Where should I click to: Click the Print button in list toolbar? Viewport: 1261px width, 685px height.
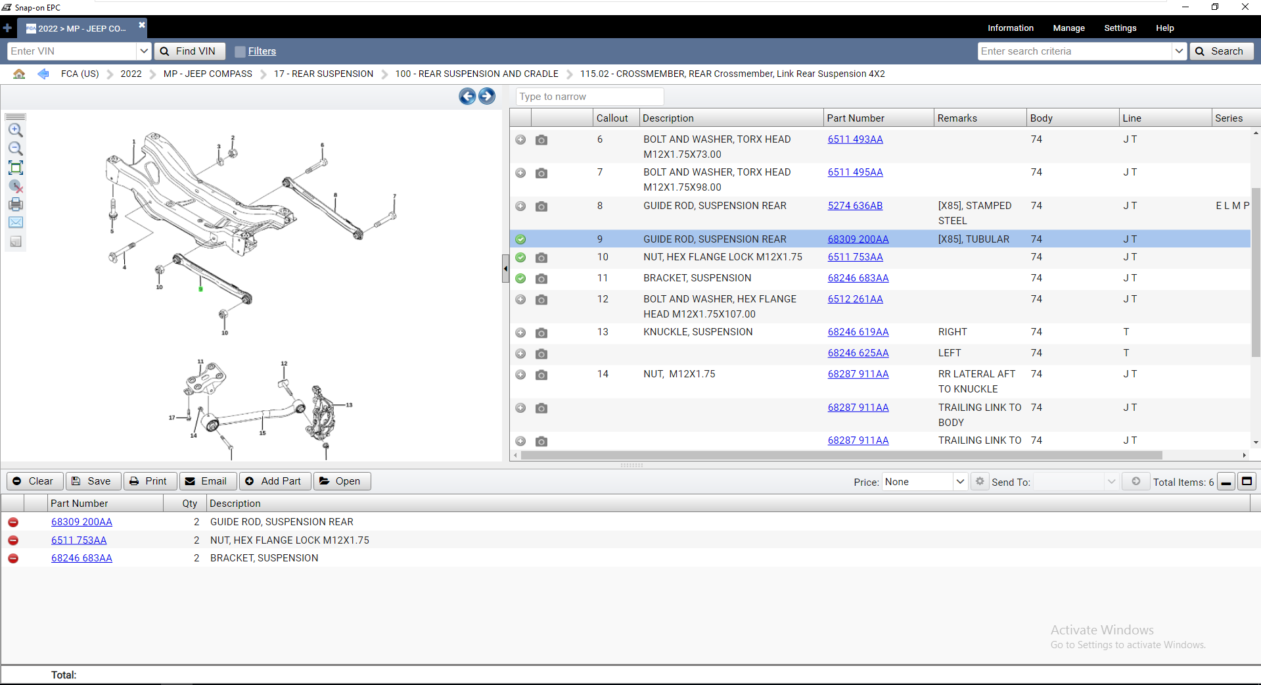coord(150,481)
